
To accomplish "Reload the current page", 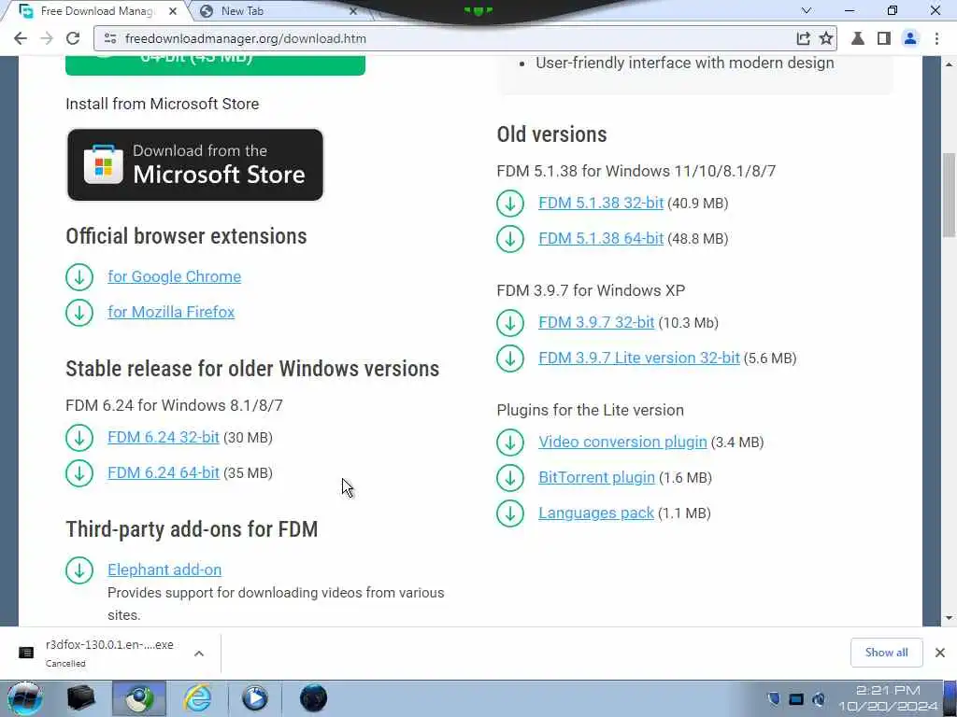I will [73, 38].
